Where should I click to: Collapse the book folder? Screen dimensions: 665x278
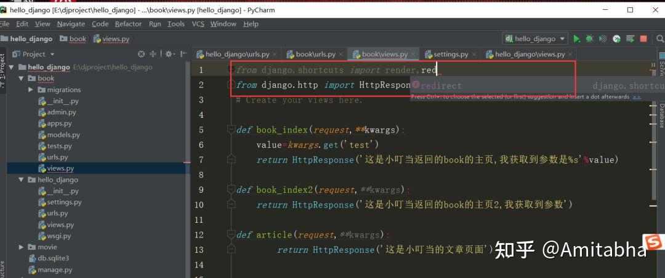coord(21,79)
